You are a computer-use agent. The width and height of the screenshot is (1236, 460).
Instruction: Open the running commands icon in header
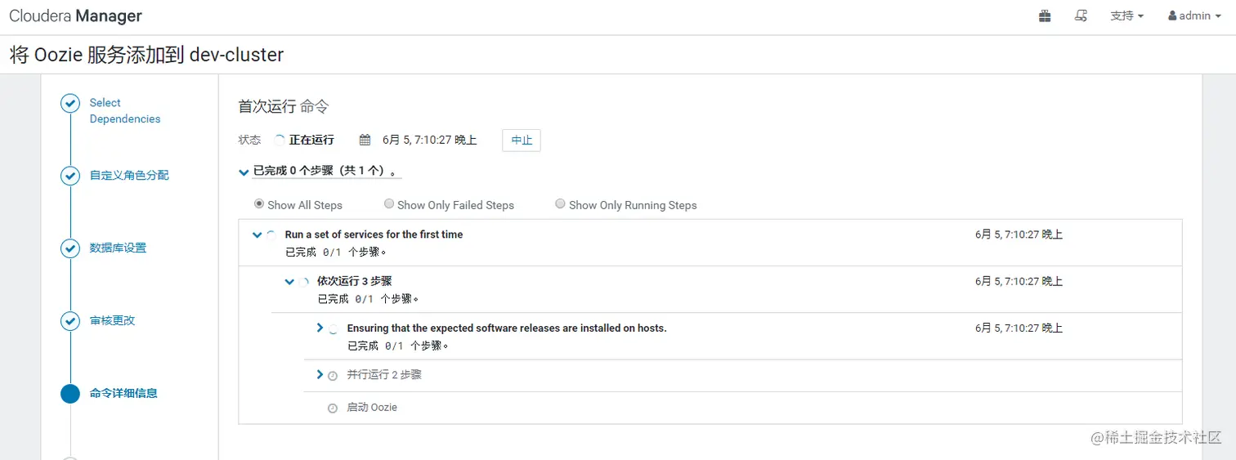coord(1081,16)
